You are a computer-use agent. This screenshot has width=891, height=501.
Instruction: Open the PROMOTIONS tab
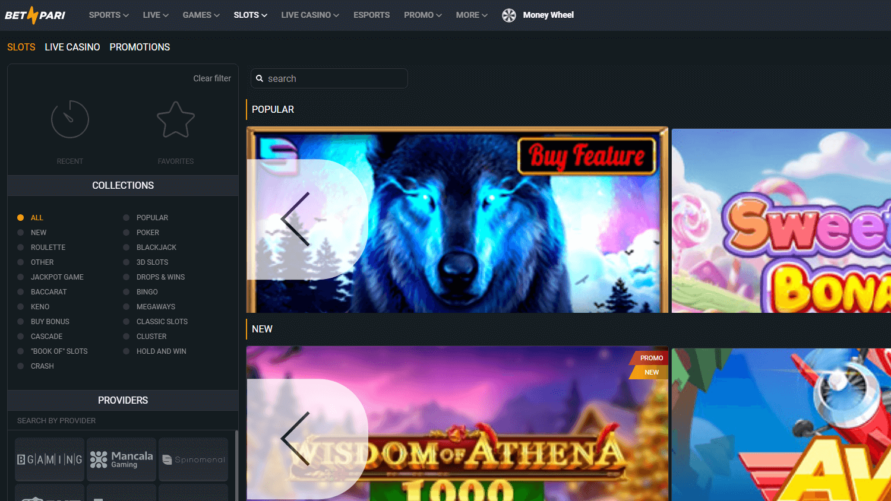coord(140,47)
